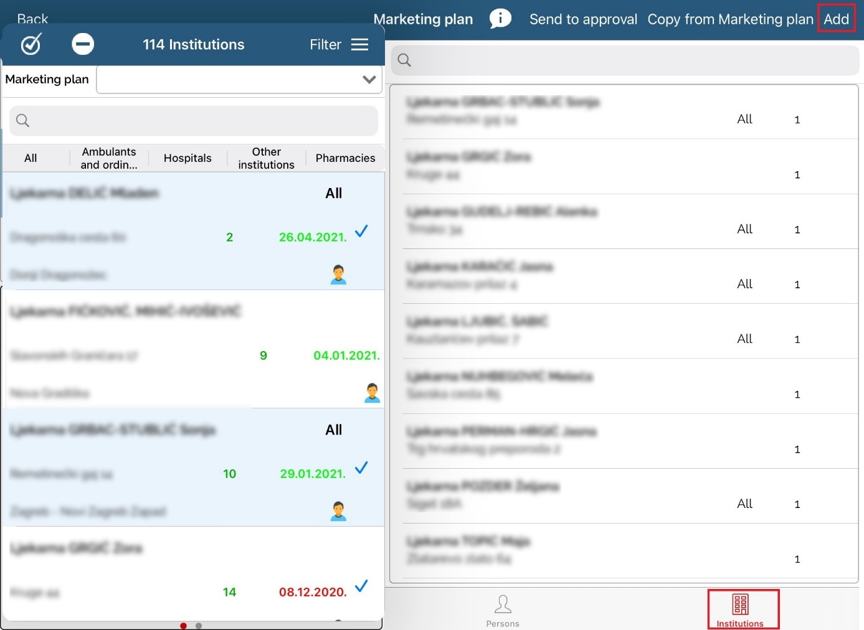This screenshot has width=864, height=630.
Task: Switch to Institutions tab at bottom
Action: pyautogui.click(x=740, y=609)
